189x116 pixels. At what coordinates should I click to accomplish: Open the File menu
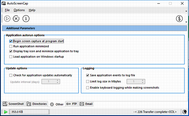point(7,10)
